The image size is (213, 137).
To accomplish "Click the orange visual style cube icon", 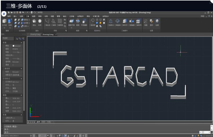I will (101, 23).
